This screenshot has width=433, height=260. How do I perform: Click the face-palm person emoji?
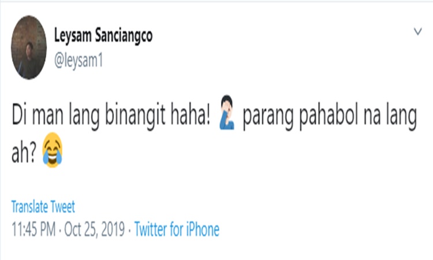pyautogui.click(x=227, y=113)
